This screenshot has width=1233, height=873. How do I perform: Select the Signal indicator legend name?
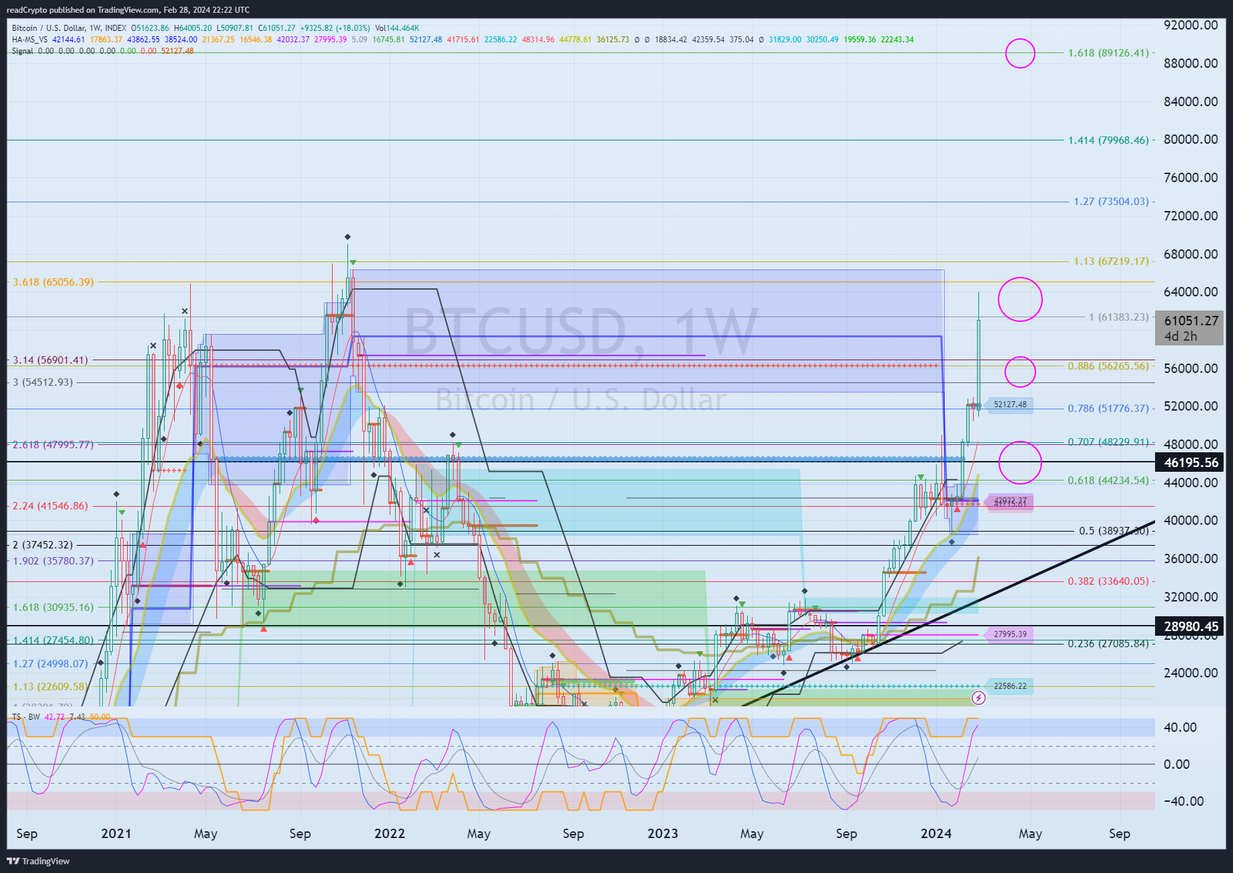pos(22,51)
